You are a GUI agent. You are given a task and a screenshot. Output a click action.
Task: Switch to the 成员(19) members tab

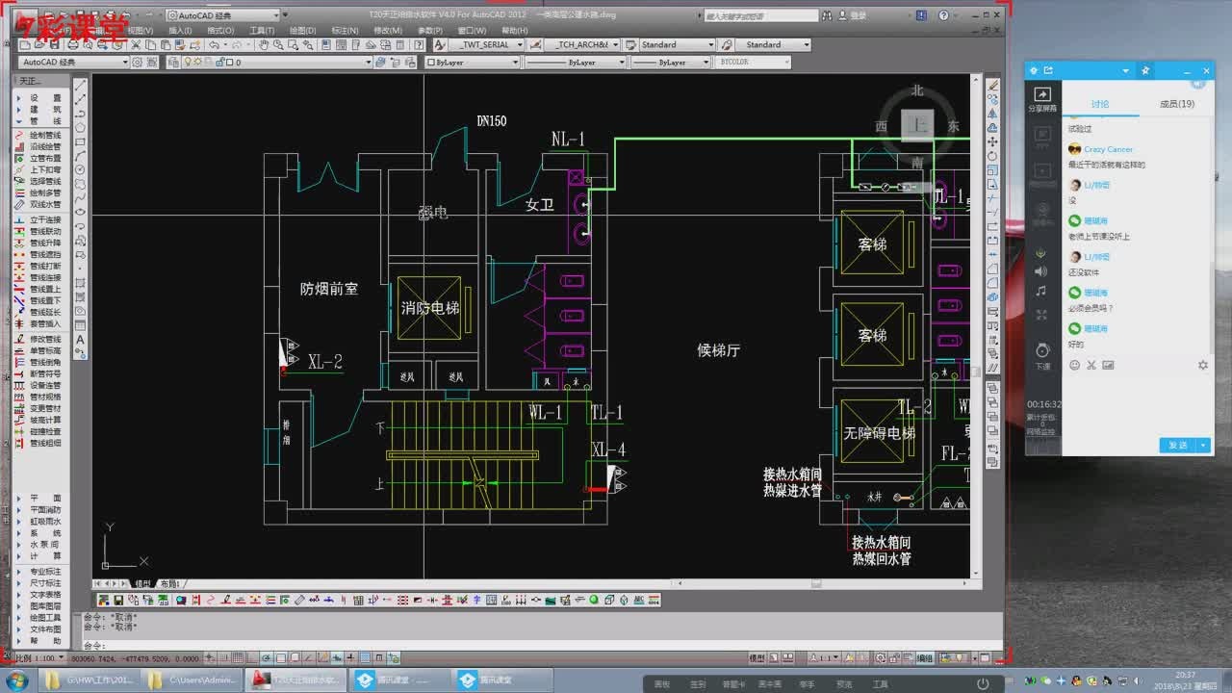[1176, 104]
